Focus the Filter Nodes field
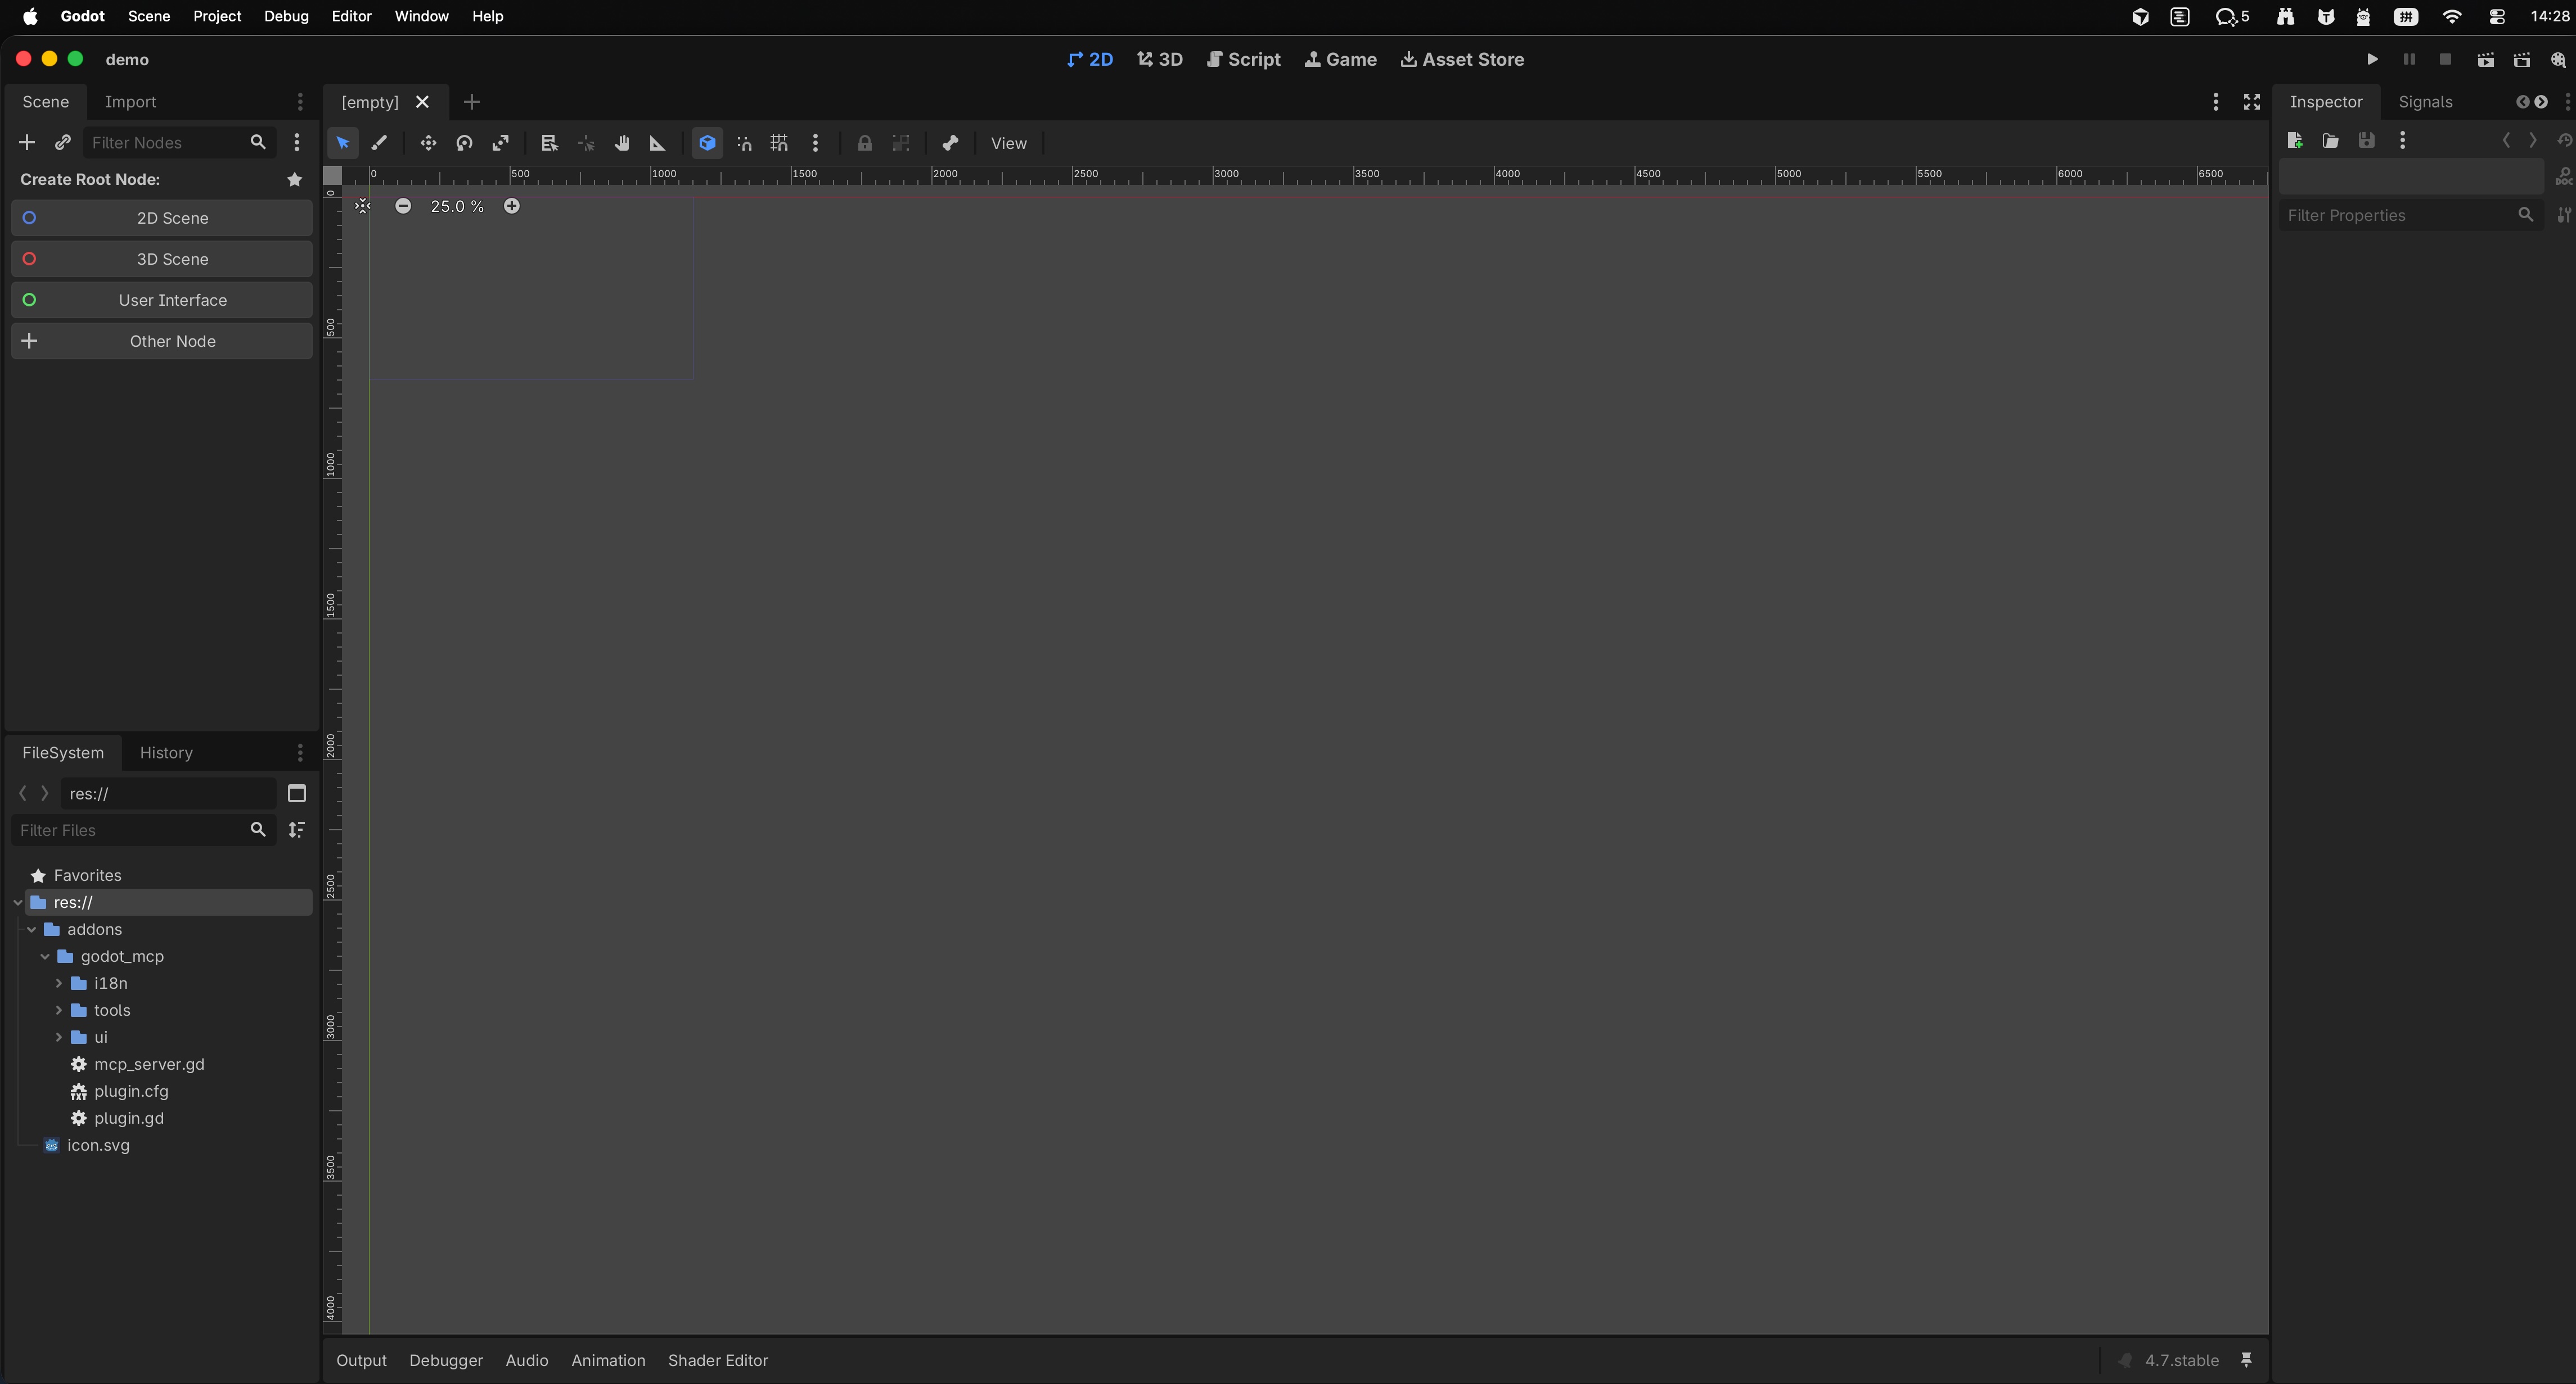Screen dimensions: 2576x1384 [x=180, y=143]
